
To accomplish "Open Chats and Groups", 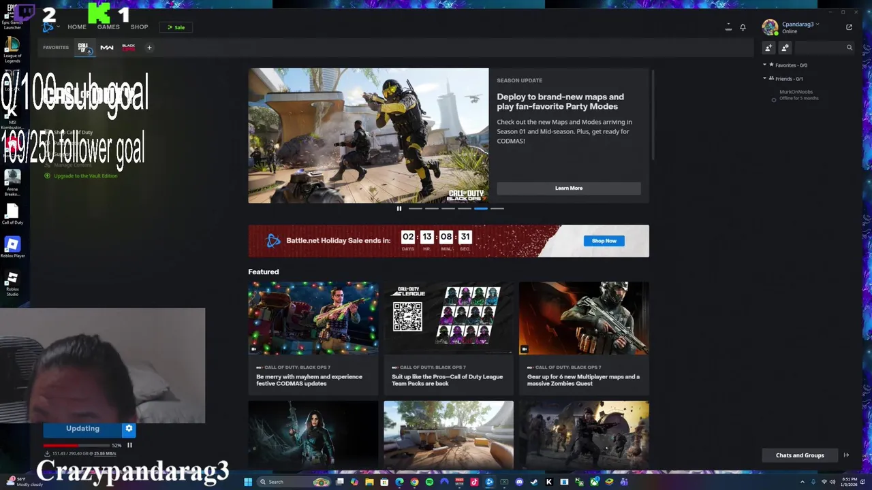I will tap(800, 455).
